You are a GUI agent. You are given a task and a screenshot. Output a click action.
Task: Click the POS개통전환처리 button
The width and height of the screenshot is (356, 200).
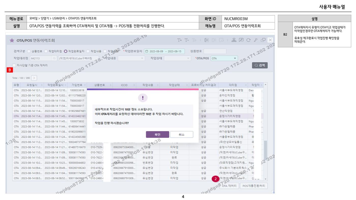254,186
